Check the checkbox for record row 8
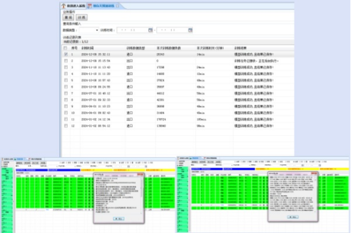The width and height of the screenshot is (351, 233). [x=66, y=100]
